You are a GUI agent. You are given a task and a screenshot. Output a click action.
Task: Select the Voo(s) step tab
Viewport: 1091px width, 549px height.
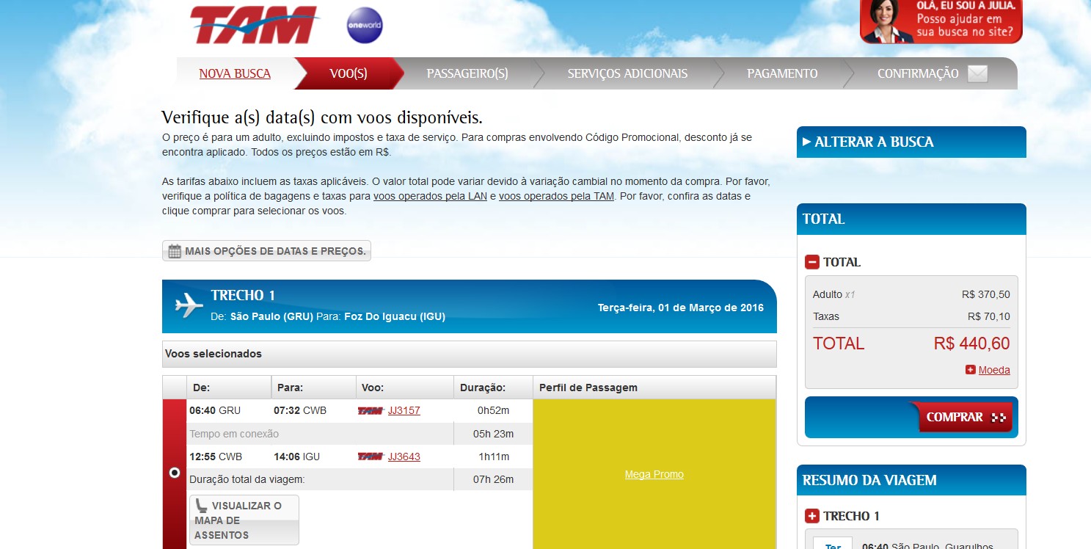click(x=349, y=73)
